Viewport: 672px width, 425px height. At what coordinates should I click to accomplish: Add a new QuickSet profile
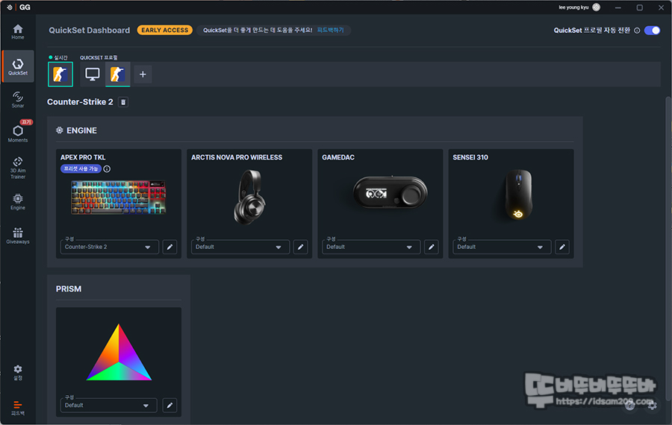coord(143,75)
